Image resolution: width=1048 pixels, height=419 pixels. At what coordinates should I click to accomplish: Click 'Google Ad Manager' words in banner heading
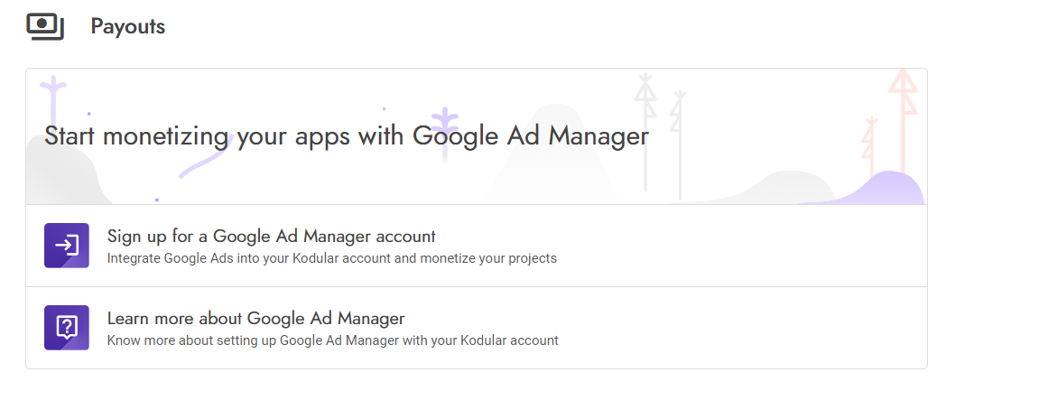point(531,136)
